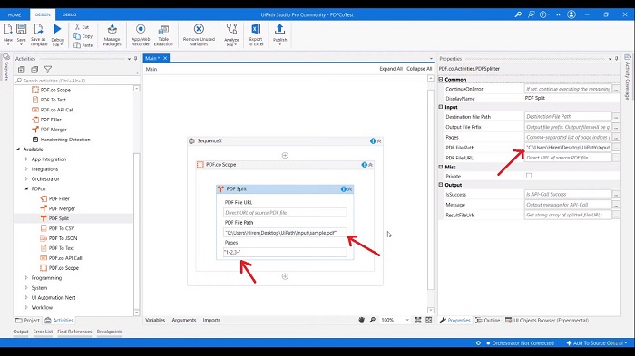The width and height of the screenshot is (635, 356).
Task: Add activity plus below PDF.co Scope
Action: (285, 276)
